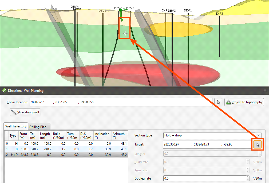Click the DEV1 well label in scene
This screenshot has height=183, width=269.
(x=188, y=11)
